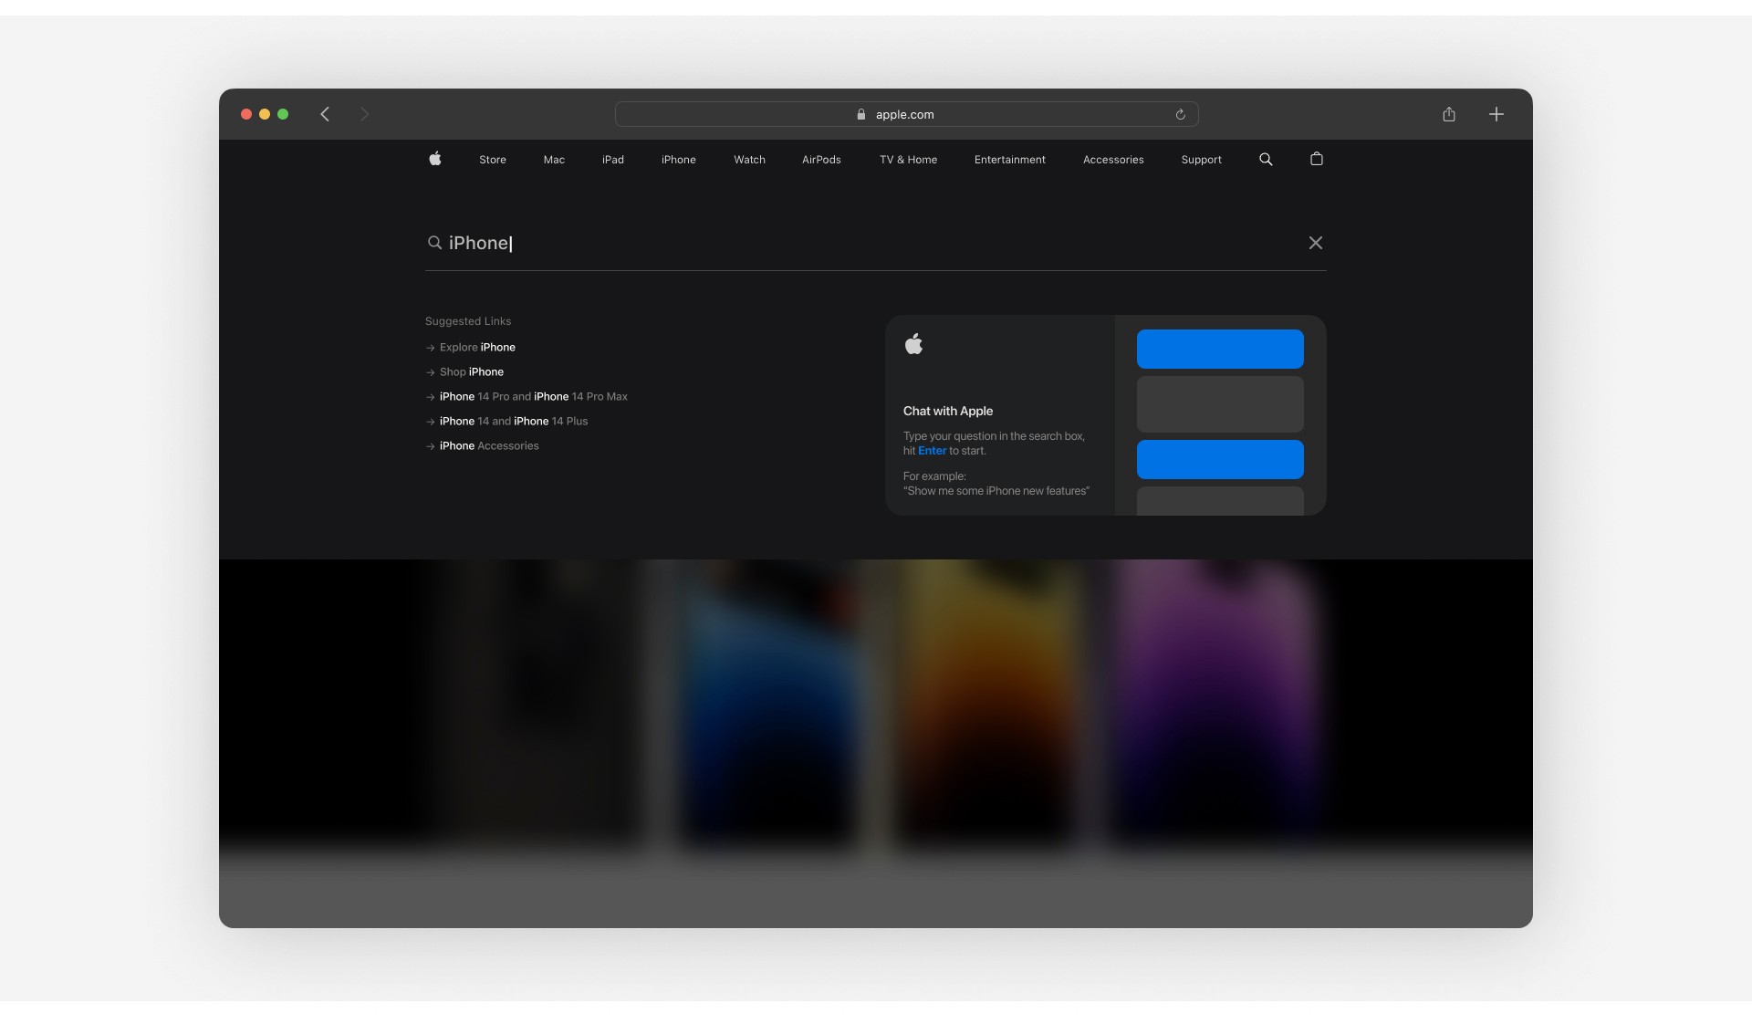Image resolution: width=1752 pixels, height=1024 pixels.
Task: Open the shopping bag icon
Action: coord(1316,159)
